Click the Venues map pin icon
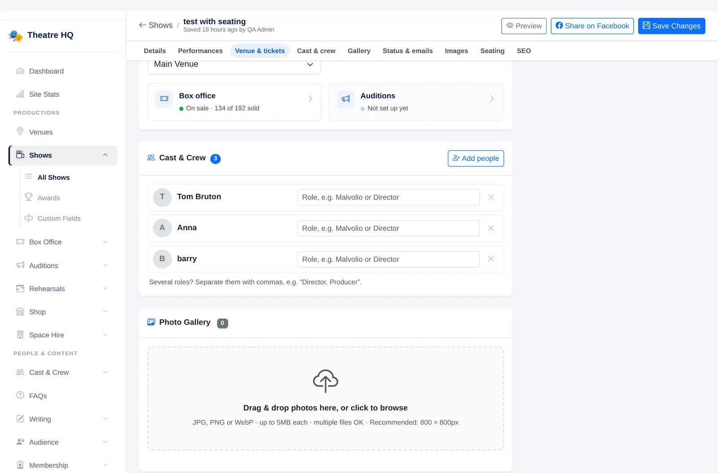718x473 pixels. [20, 131]
